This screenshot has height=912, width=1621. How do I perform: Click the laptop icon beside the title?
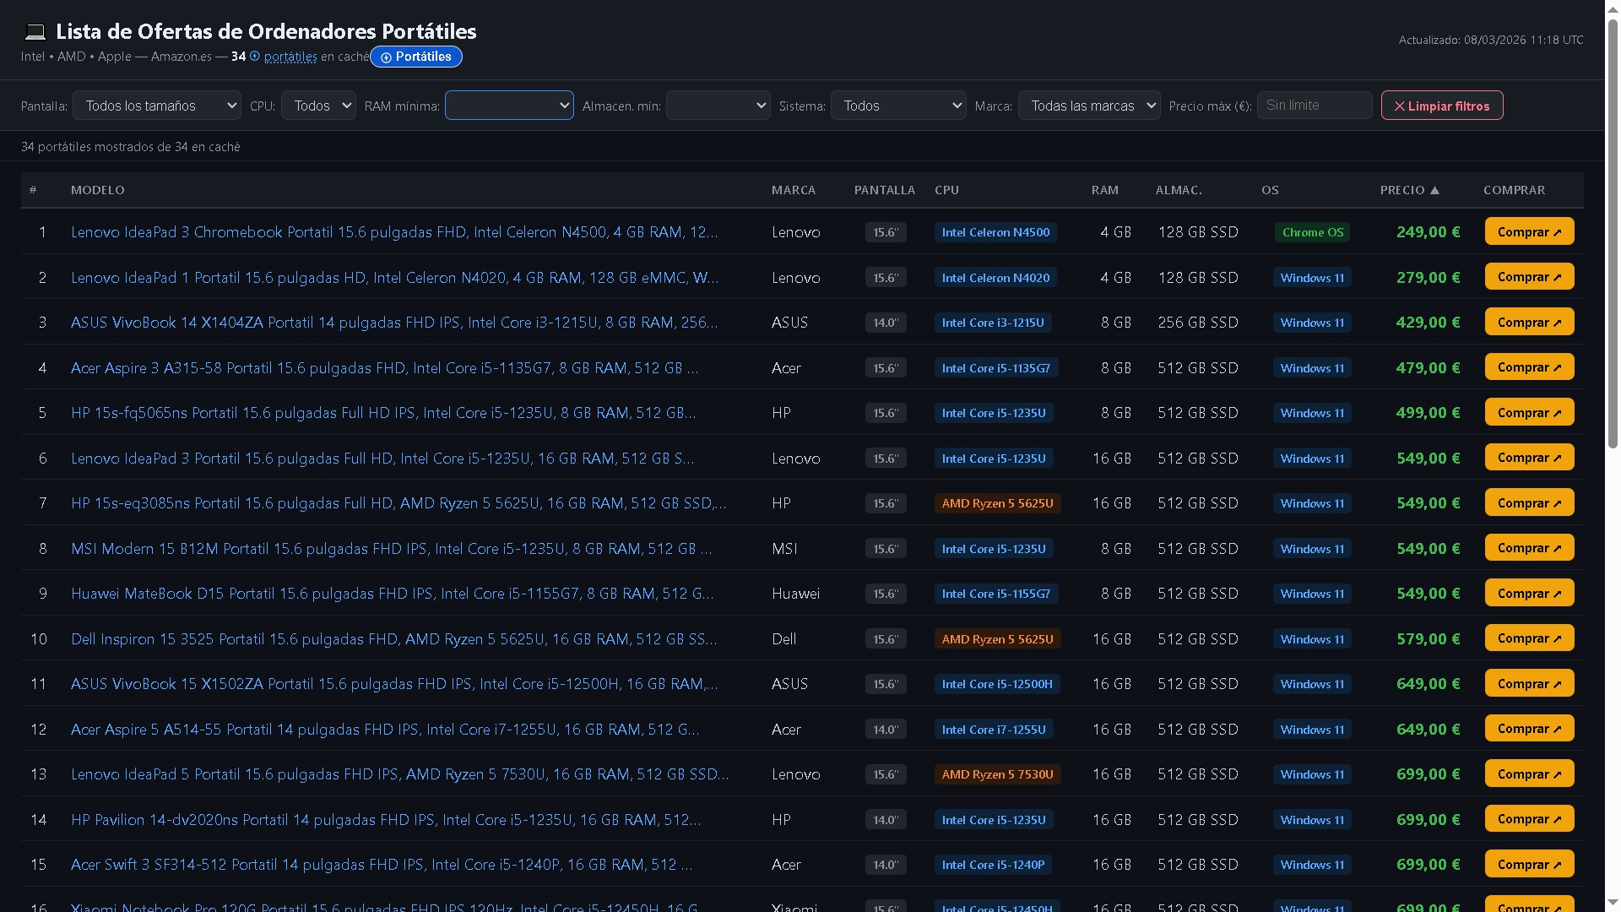(x=35, y=32)
